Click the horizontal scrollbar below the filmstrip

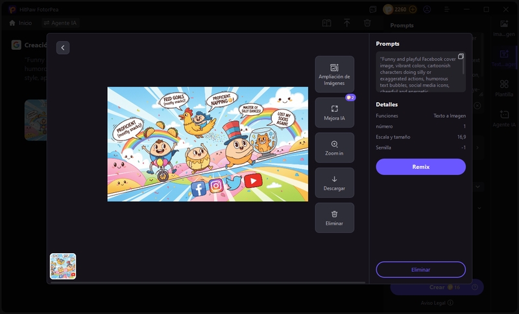click(x=208, y=283)
